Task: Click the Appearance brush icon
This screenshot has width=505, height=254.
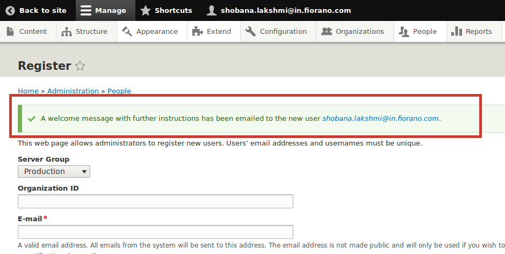Action: pos(127,31)
